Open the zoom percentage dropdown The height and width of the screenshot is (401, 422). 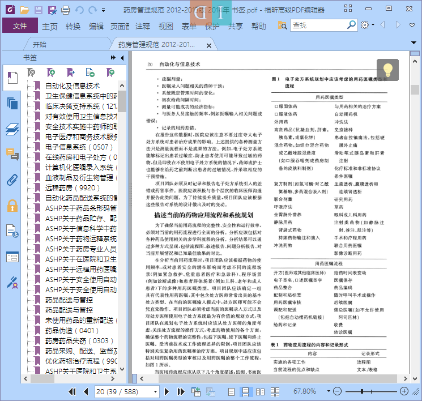(329, 391)
